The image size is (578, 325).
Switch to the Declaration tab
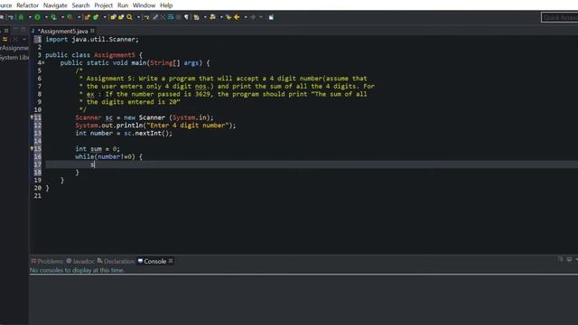click(116, 261)
